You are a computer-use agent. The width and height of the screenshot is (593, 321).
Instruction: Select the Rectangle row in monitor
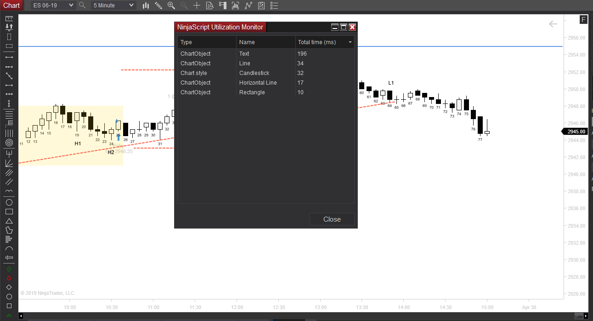coord(266,92)
